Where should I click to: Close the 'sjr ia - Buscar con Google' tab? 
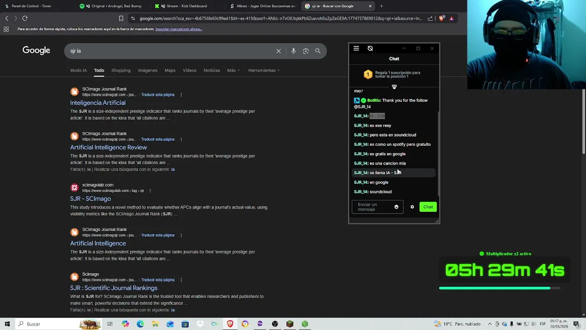coord(370,6)
